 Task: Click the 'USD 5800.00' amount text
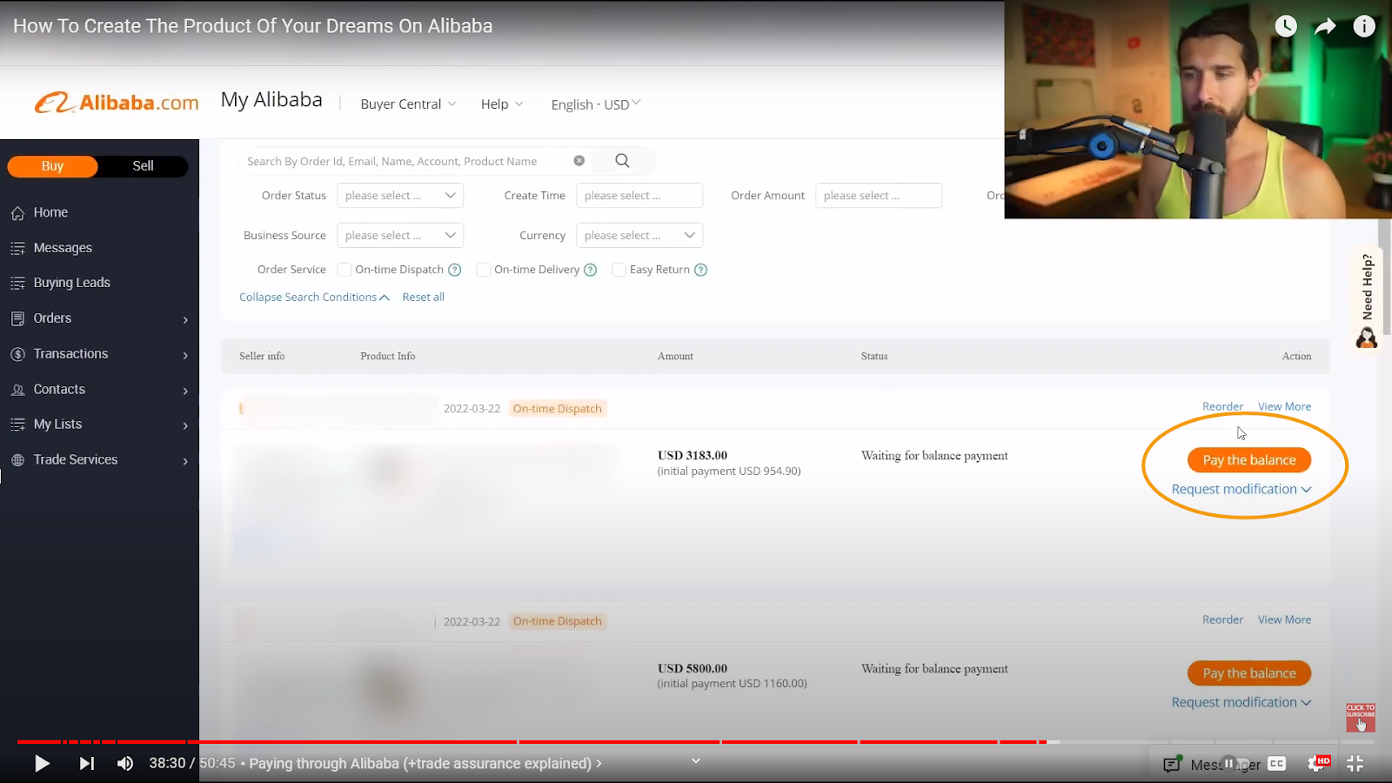[693, 668]
